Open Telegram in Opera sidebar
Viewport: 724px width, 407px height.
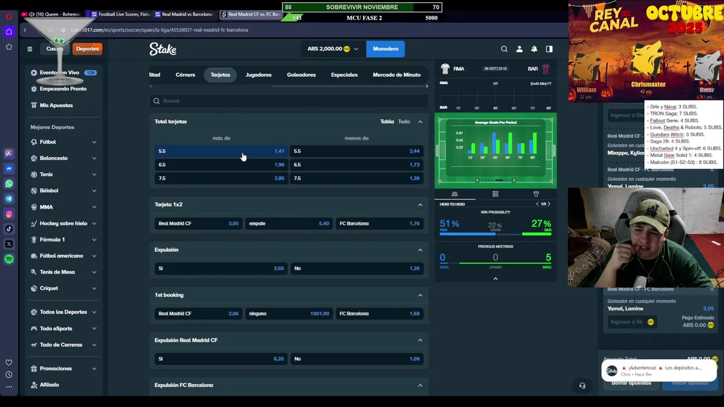click(9, 198)
